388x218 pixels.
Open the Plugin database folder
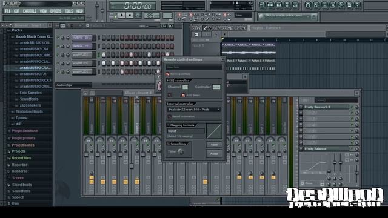tap(25, 131)
